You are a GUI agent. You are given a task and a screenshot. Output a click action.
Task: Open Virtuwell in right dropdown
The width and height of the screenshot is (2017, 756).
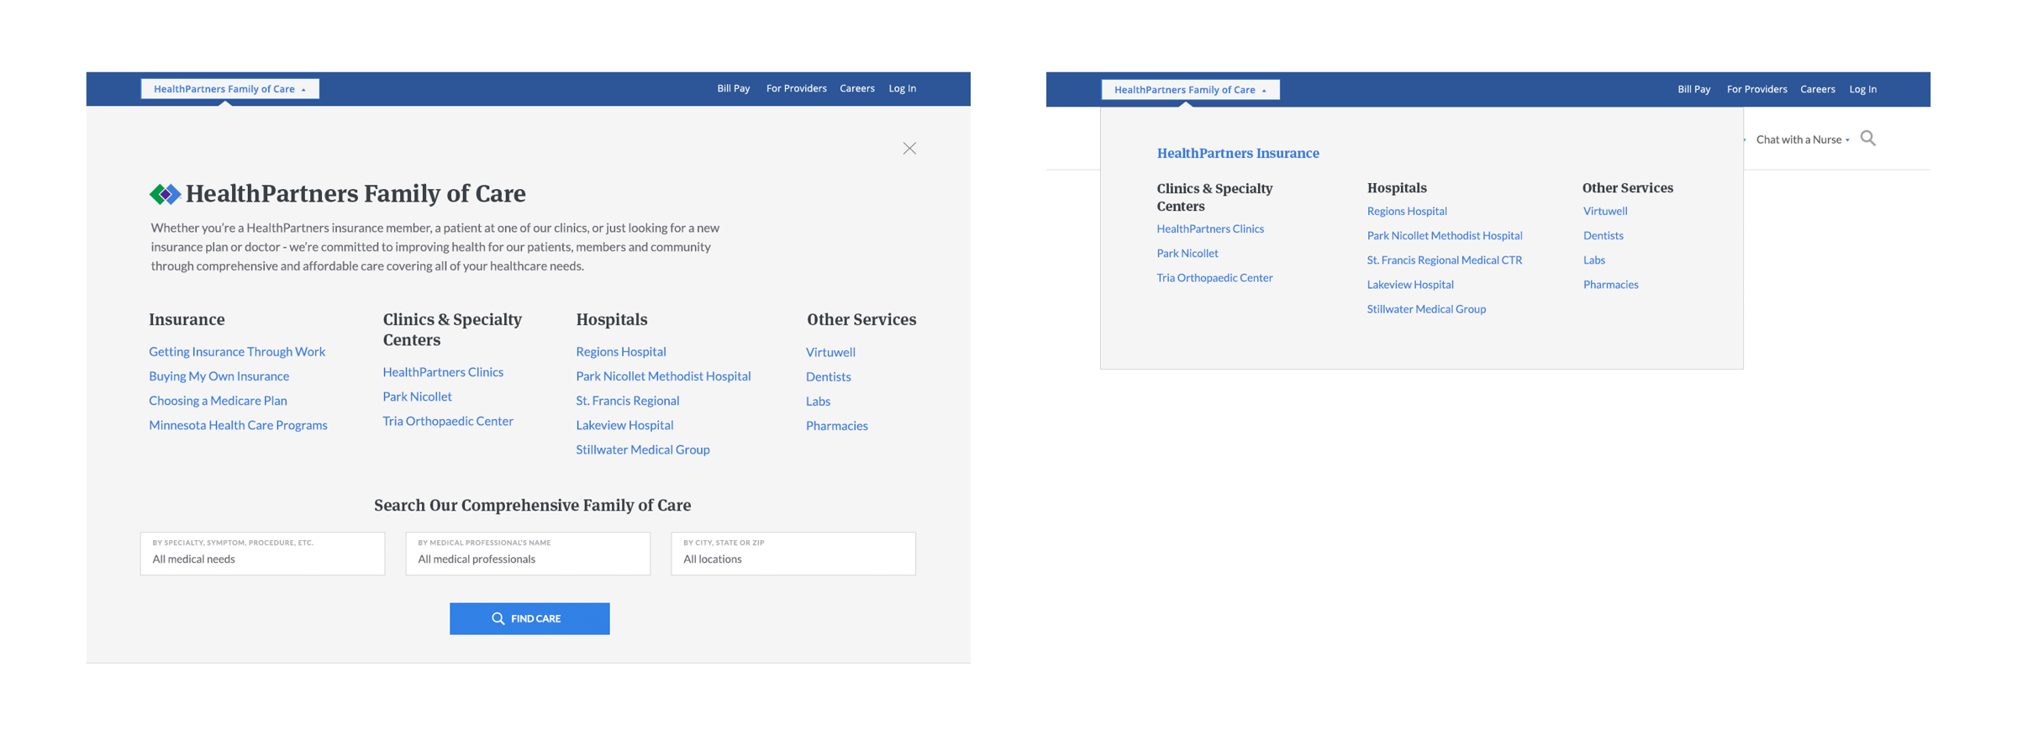pyautogui.click(x=1605, y=211)
